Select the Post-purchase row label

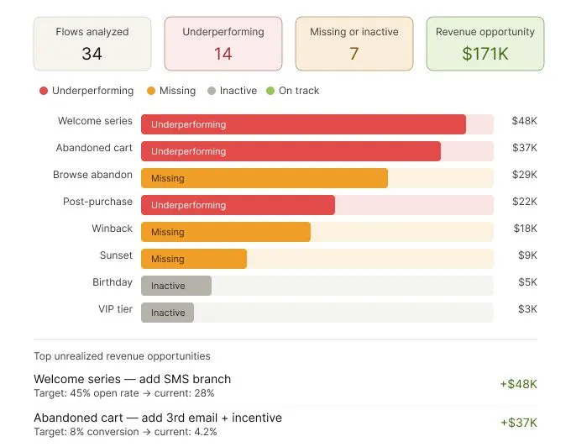tap(97, 202)
